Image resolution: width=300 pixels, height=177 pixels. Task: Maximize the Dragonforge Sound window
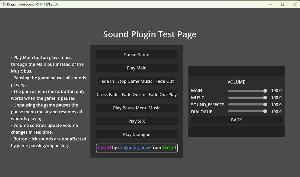[x=282, y=4]
